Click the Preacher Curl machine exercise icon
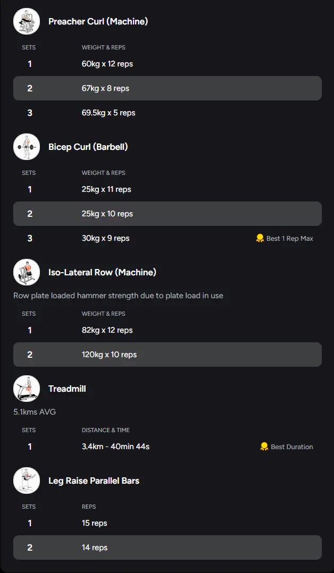This screenshot has width=334, height=573. pos(27,21)
